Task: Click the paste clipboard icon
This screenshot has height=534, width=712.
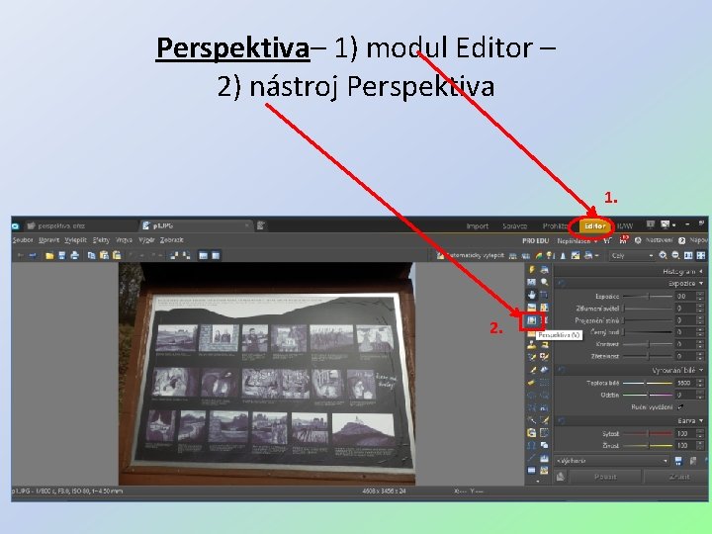Action: pos(104,256)
